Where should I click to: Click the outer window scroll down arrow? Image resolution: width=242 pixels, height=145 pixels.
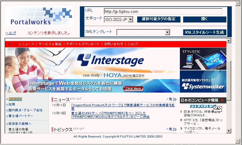pos(237,141)
